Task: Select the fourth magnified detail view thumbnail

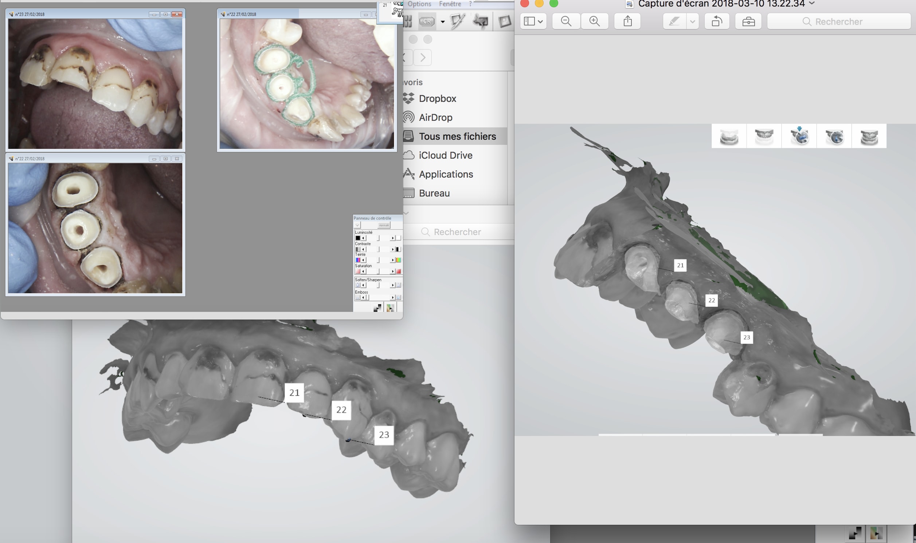Action: pyautogui.click(x=834, y=136)
